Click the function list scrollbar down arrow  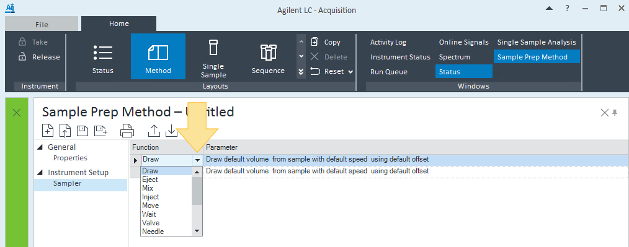(x=197, y=231)
